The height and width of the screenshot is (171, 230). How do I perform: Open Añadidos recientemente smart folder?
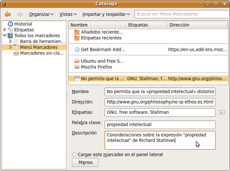point(77,32)
